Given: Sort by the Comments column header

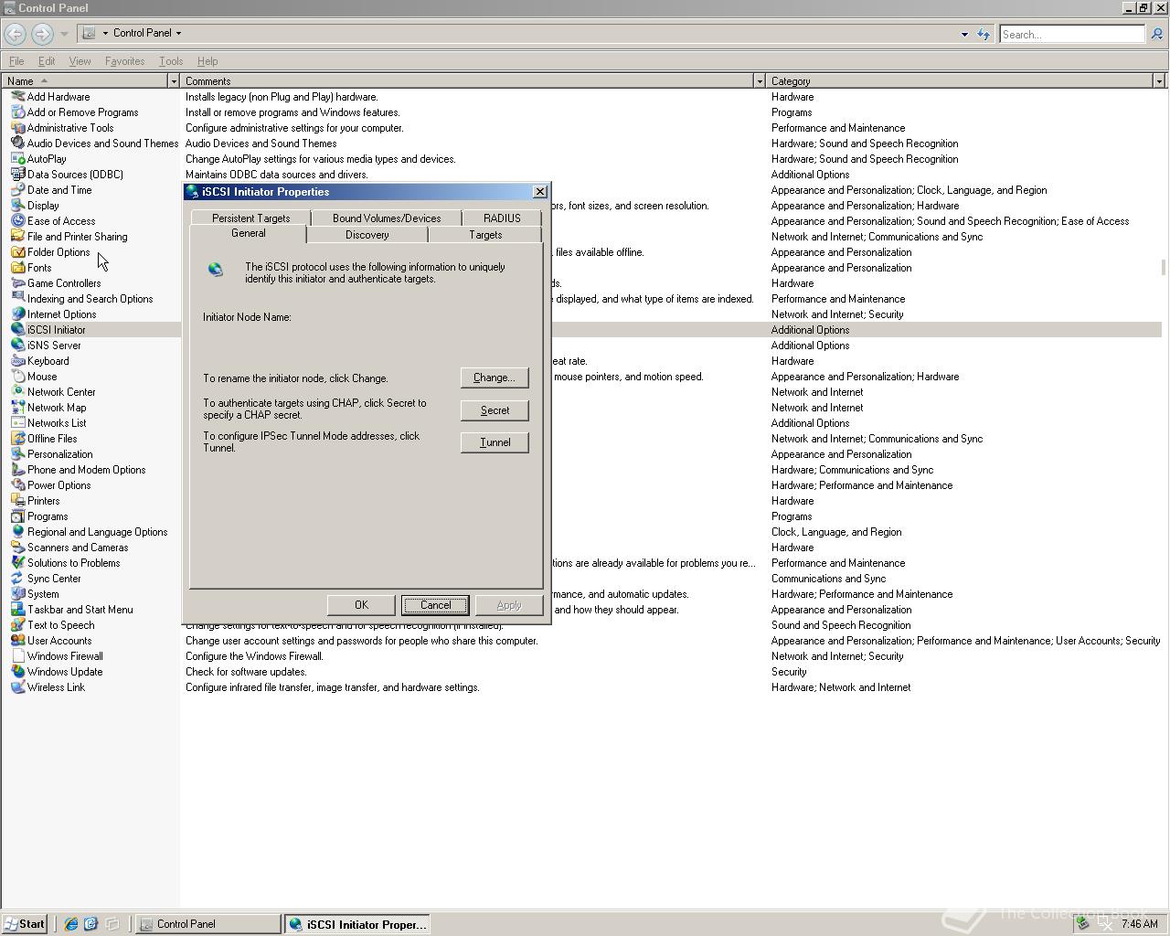Looking at the screenshot, I should pyautogui.click(x=466, y=81).
